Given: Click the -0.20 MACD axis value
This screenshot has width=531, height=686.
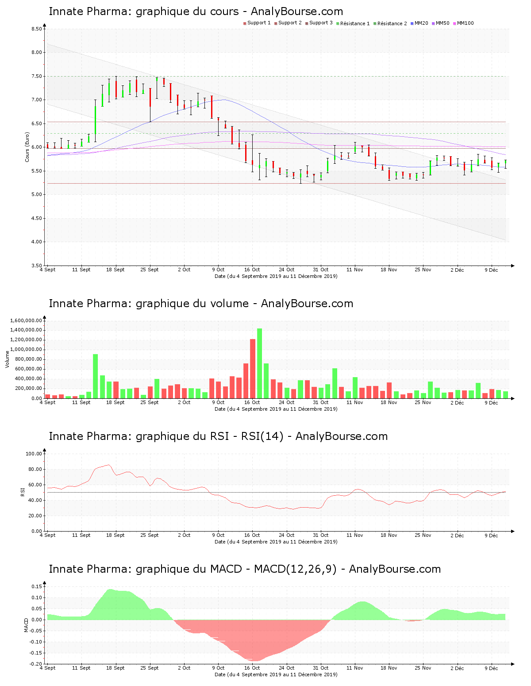Looking at the screenshot, I should [x=36, y=664].
